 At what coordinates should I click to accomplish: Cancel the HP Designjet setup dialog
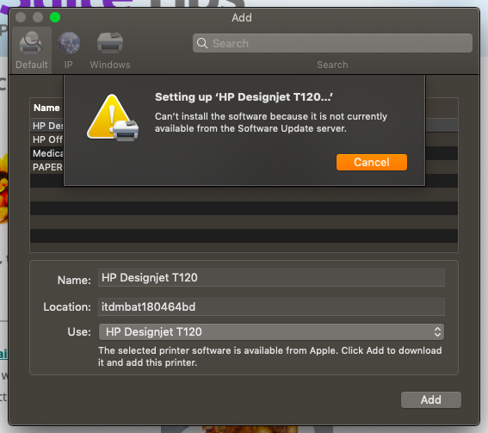pos(372,162)
